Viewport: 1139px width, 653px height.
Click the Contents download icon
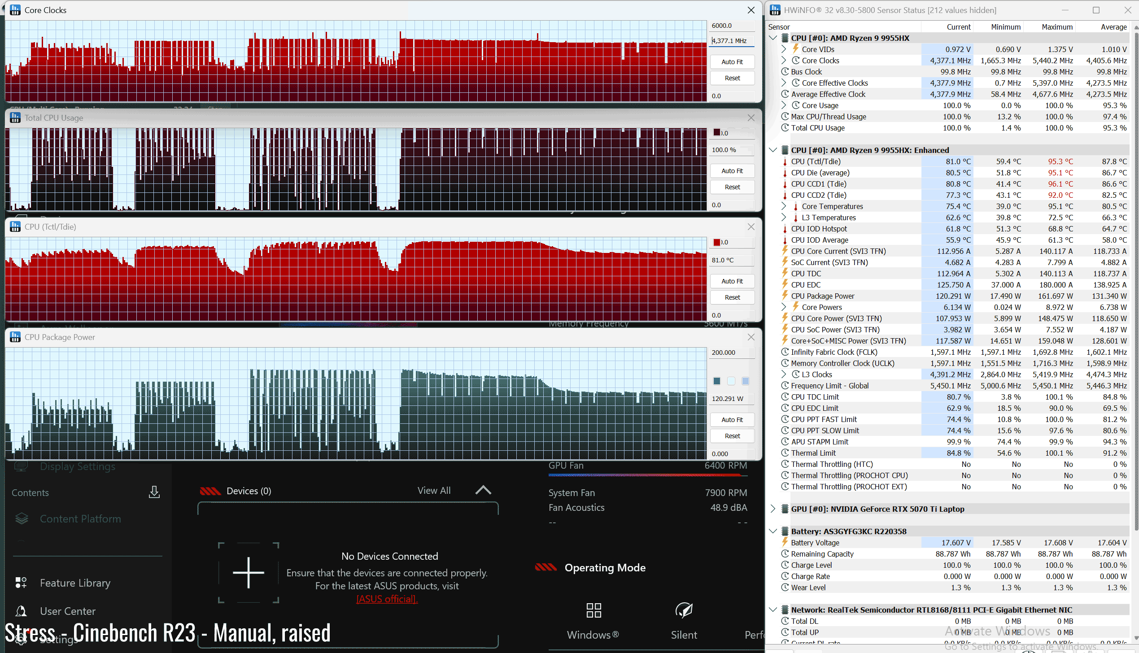point(154,492)
